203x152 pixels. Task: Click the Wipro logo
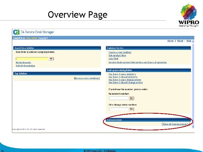(189, 15)
